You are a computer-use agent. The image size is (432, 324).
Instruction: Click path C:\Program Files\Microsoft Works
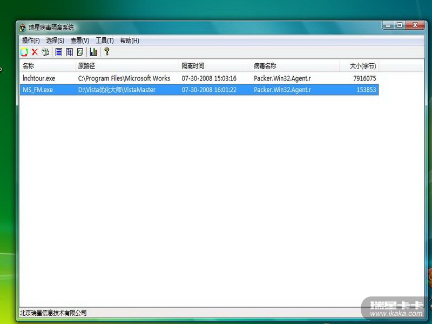tap(124, 78)
